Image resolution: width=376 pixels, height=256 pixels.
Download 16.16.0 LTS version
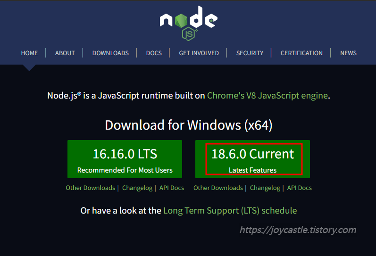[x=125, y=159]
